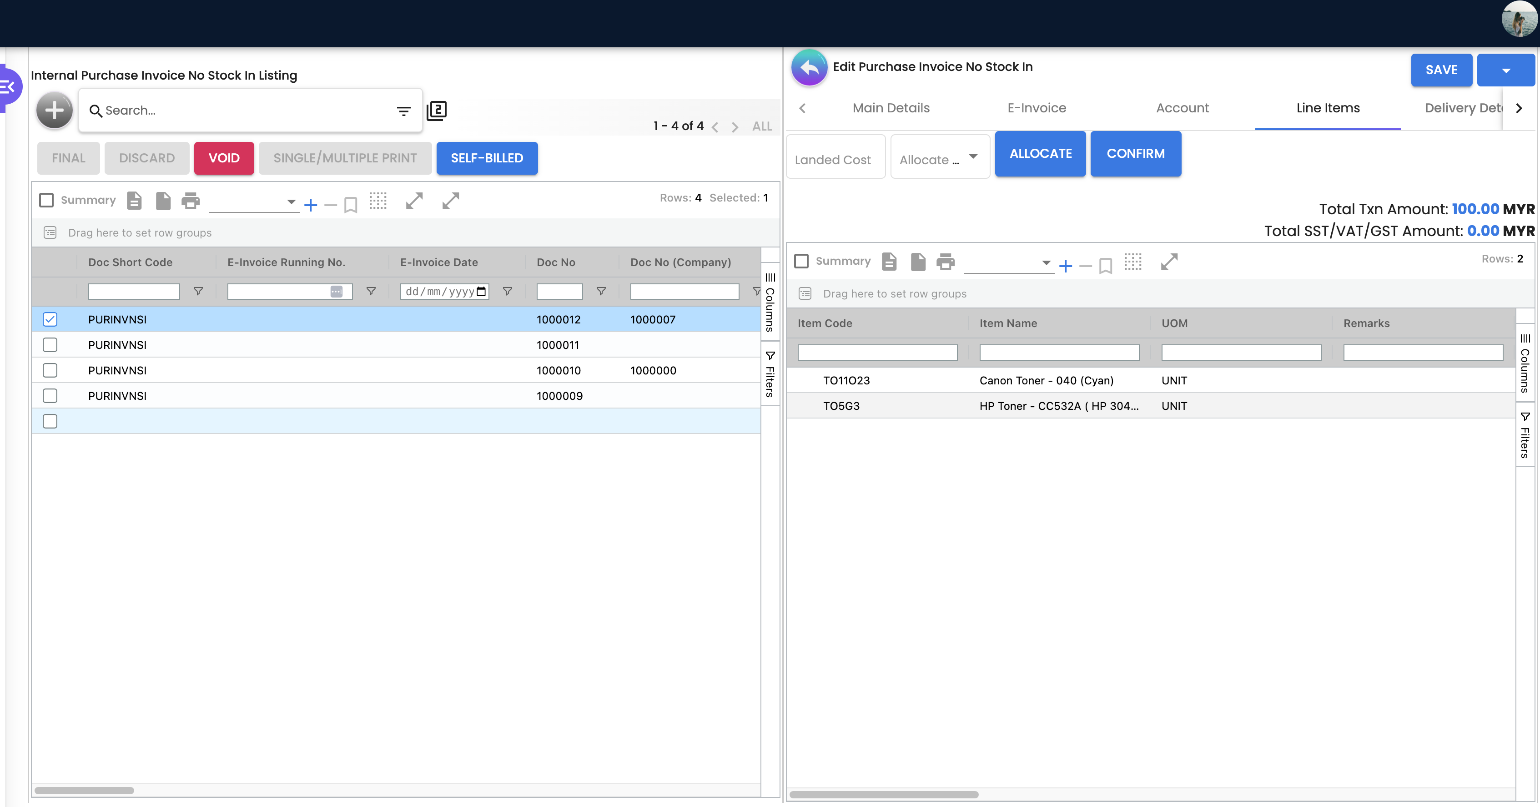
Task: Check the row with Doc No 1000009
Action: click(50, 396)
